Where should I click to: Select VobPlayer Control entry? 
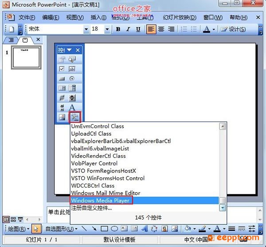tap(145, 163)
